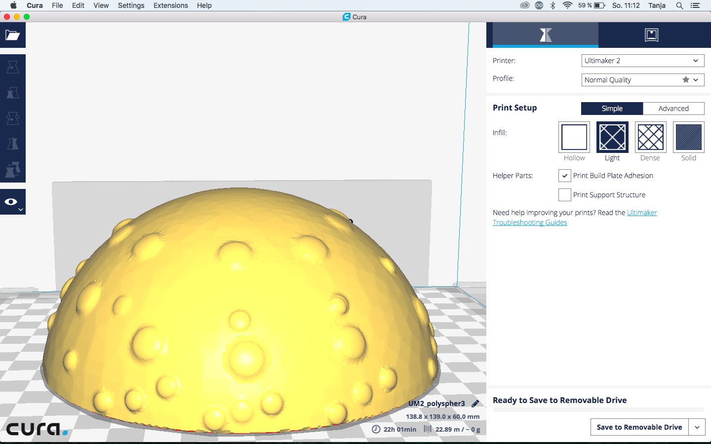The width and height of the screenshot is (711, 444).
Task: Click the yellow polysphere 3D model
Action: pyautogui.click(x=241, y=311)
